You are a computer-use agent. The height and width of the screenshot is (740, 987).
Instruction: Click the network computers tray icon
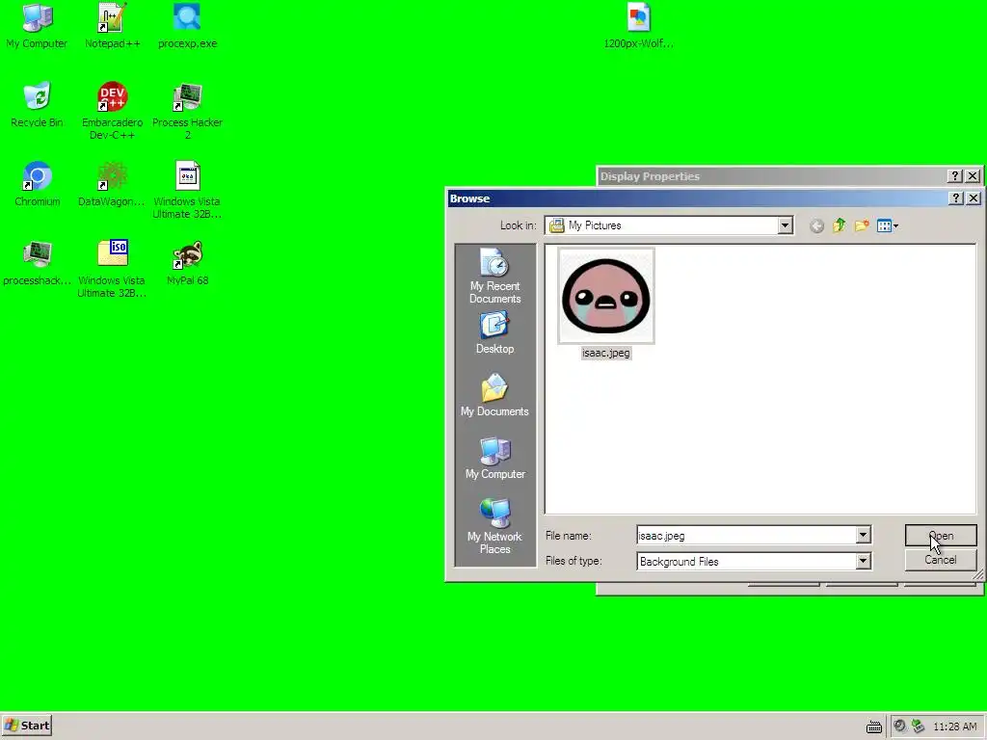tap(919, 727)
